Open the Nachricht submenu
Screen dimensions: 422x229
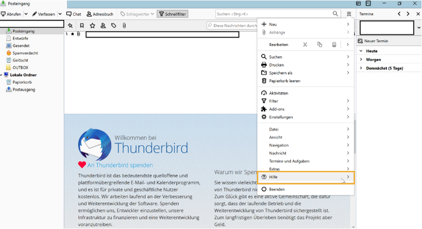coord(306,153)
